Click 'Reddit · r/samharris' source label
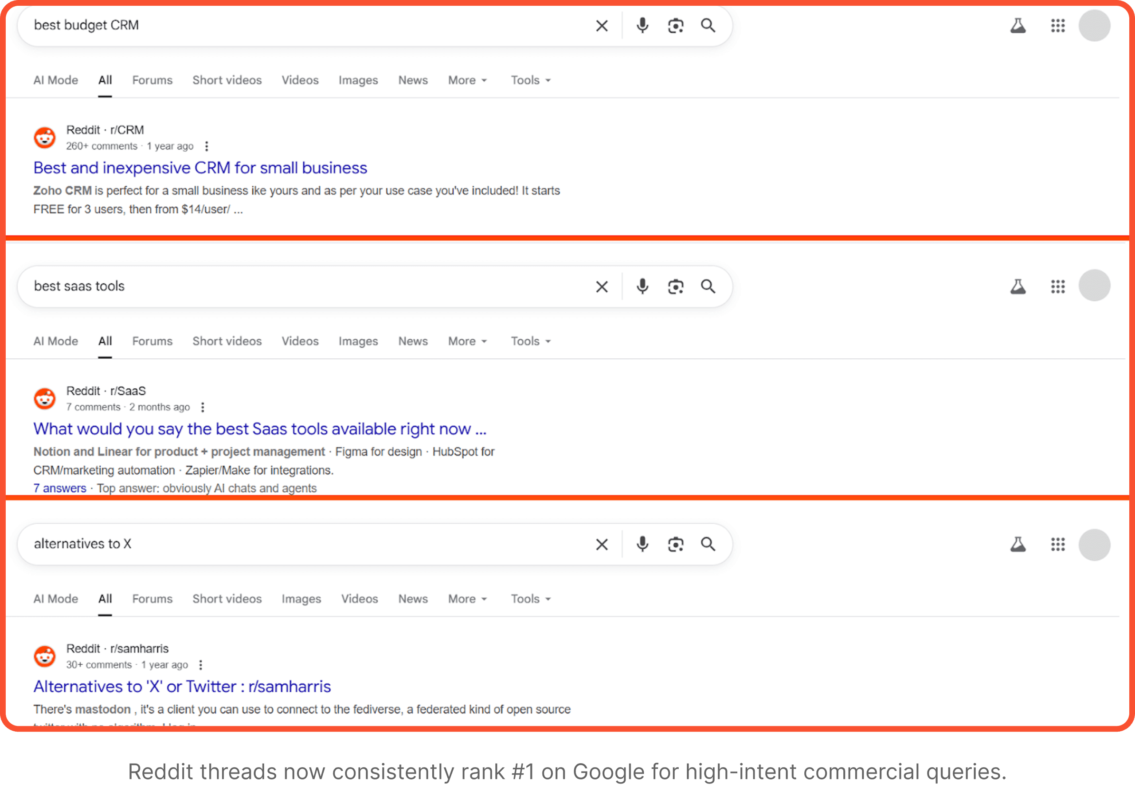The image size is (1135, 788). (x=117, y=649)
